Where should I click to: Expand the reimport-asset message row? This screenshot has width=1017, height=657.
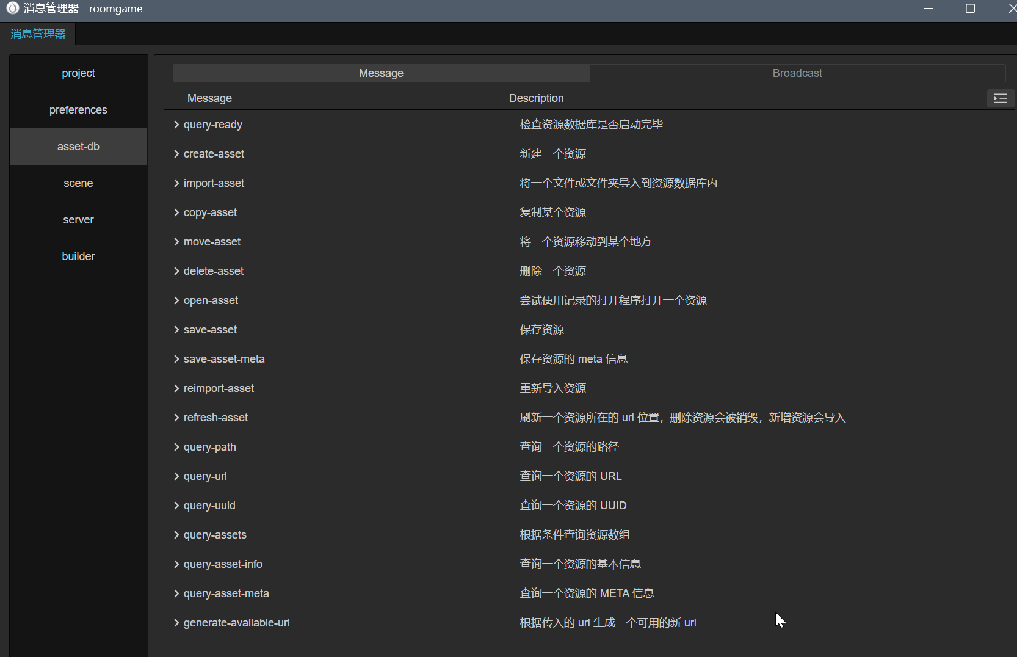coord(176,388)
